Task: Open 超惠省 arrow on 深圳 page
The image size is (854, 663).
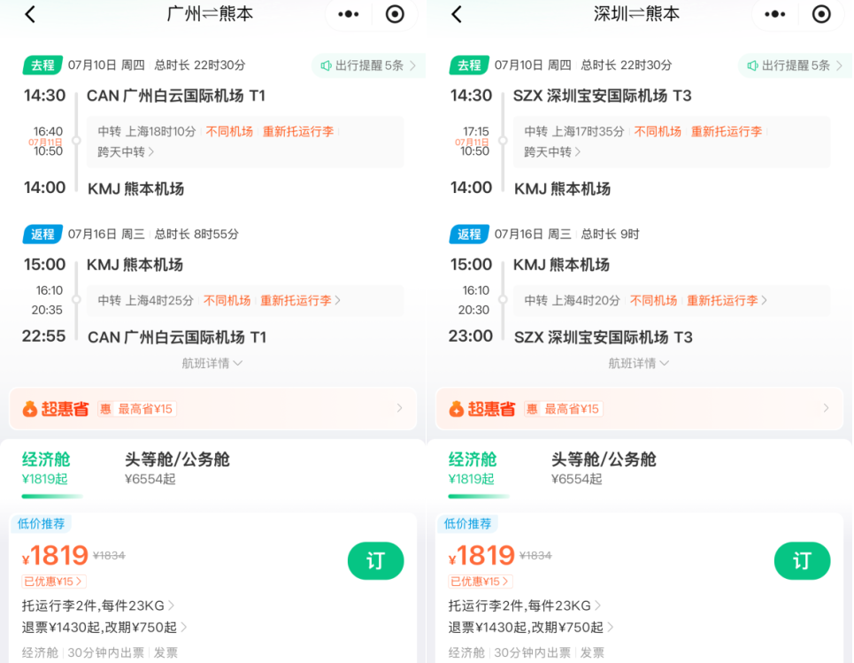Action: tap(827, 408)
